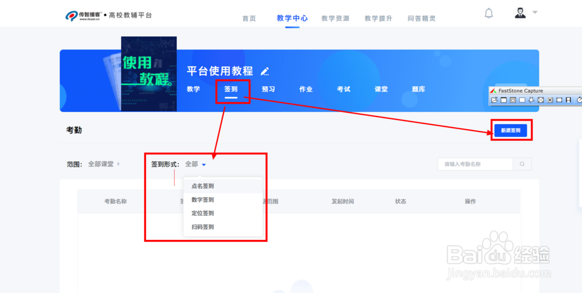Open the 教学提升 nav tab

pos(378,18)
